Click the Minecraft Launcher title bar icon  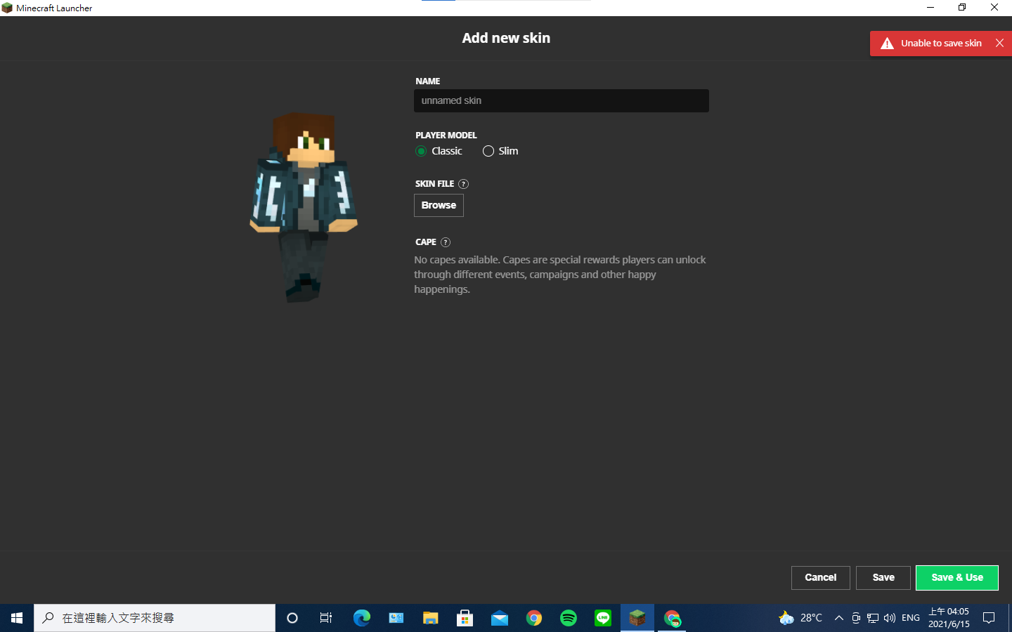coord(7,8)
